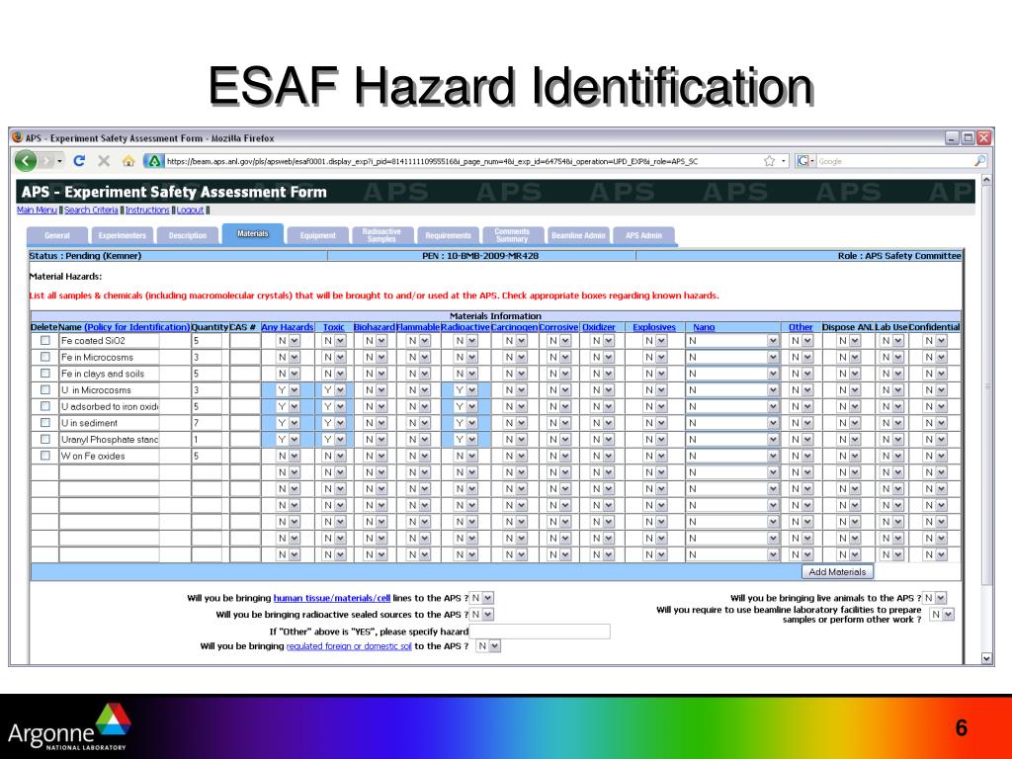Click the Explosives column header link

[654, 327]
